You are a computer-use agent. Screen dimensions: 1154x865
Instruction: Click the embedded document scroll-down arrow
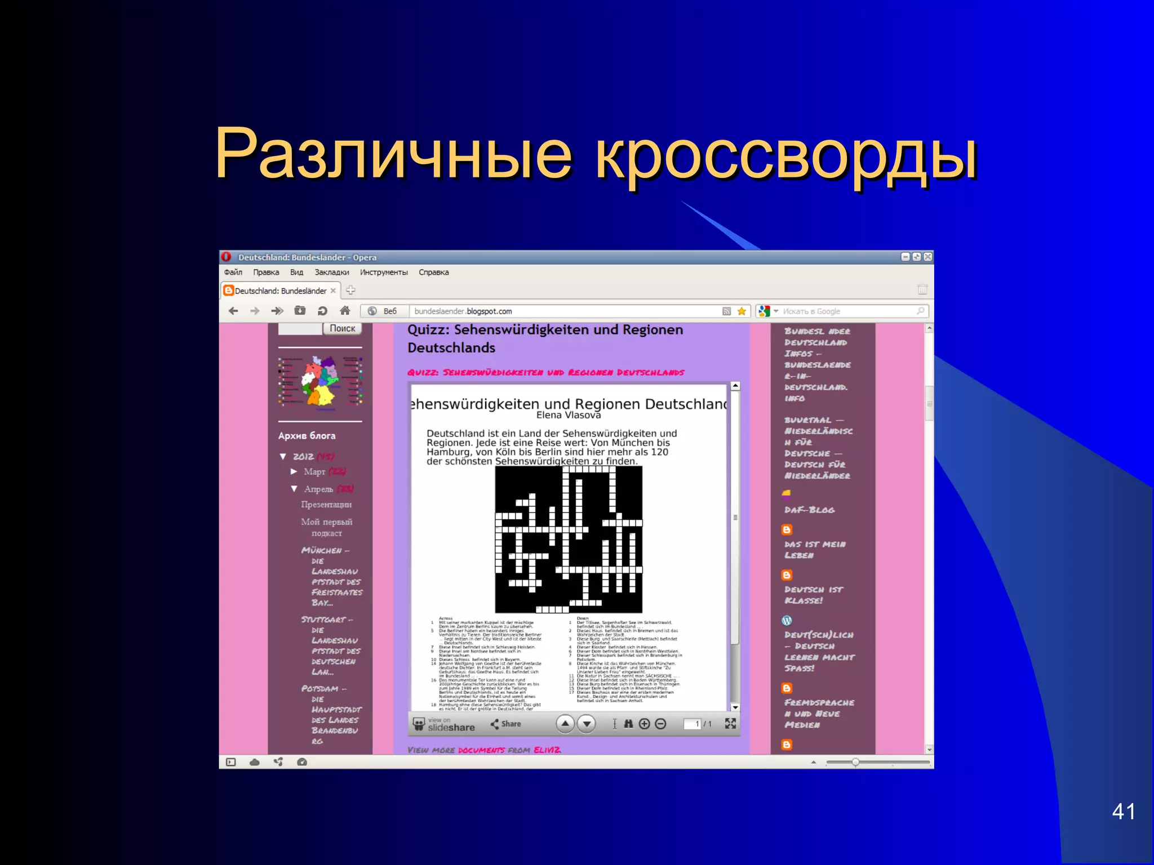[735, 707]
